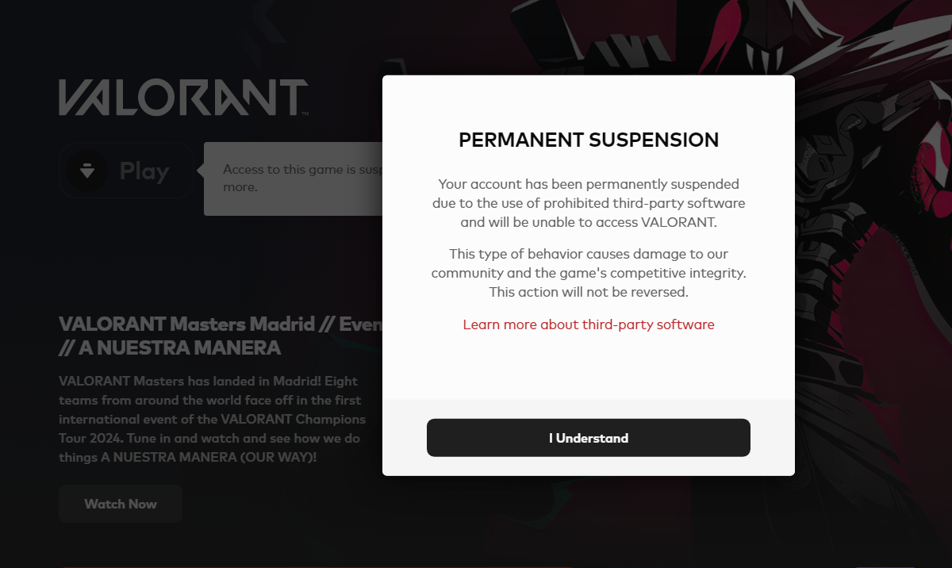
Task: Click the circular dark icon inside the Play button
Action: coord(87,171)
